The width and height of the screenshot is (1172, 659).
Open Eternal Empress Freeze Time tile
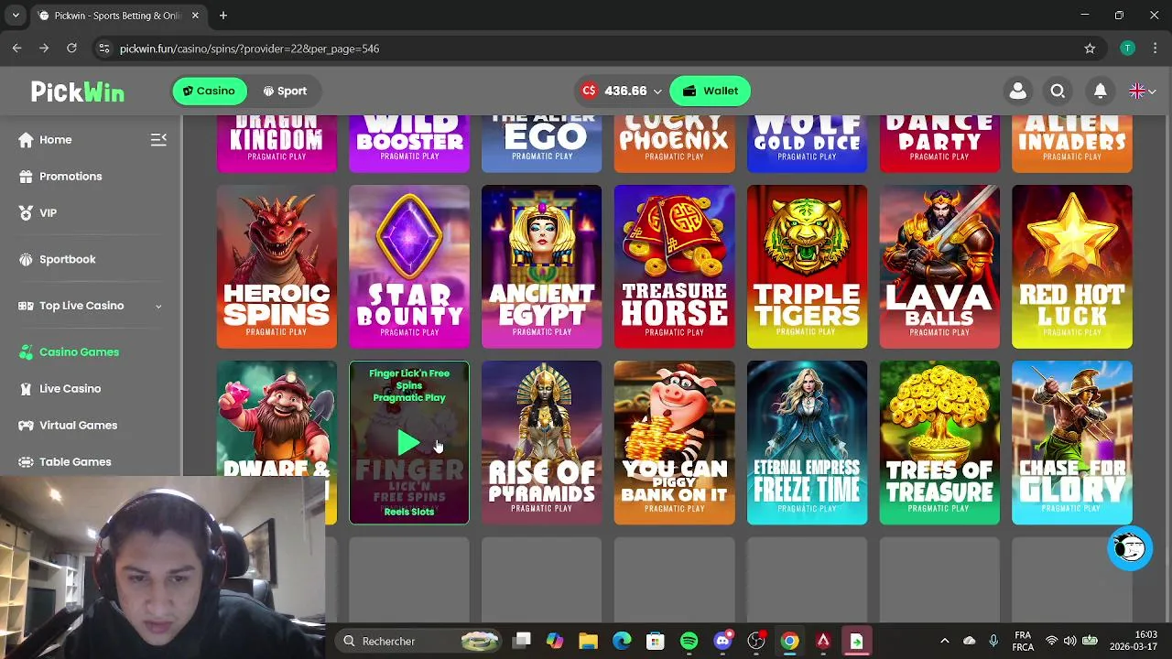807,443
